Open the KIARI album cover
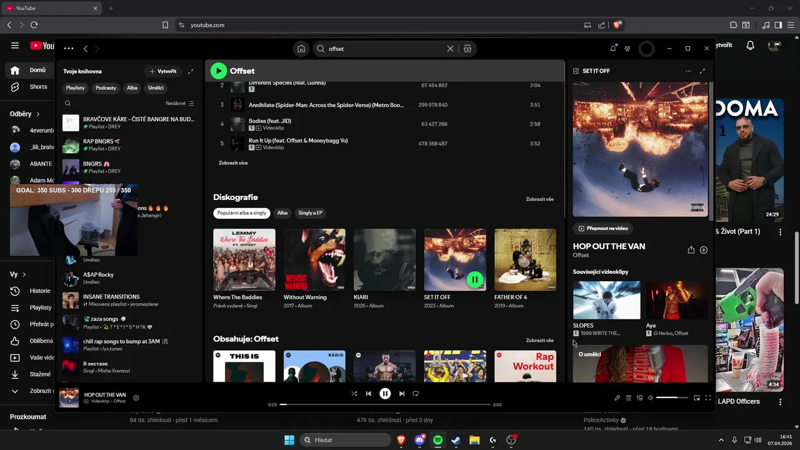The width and height of the screenshot is (800, 450). (384, 259)
